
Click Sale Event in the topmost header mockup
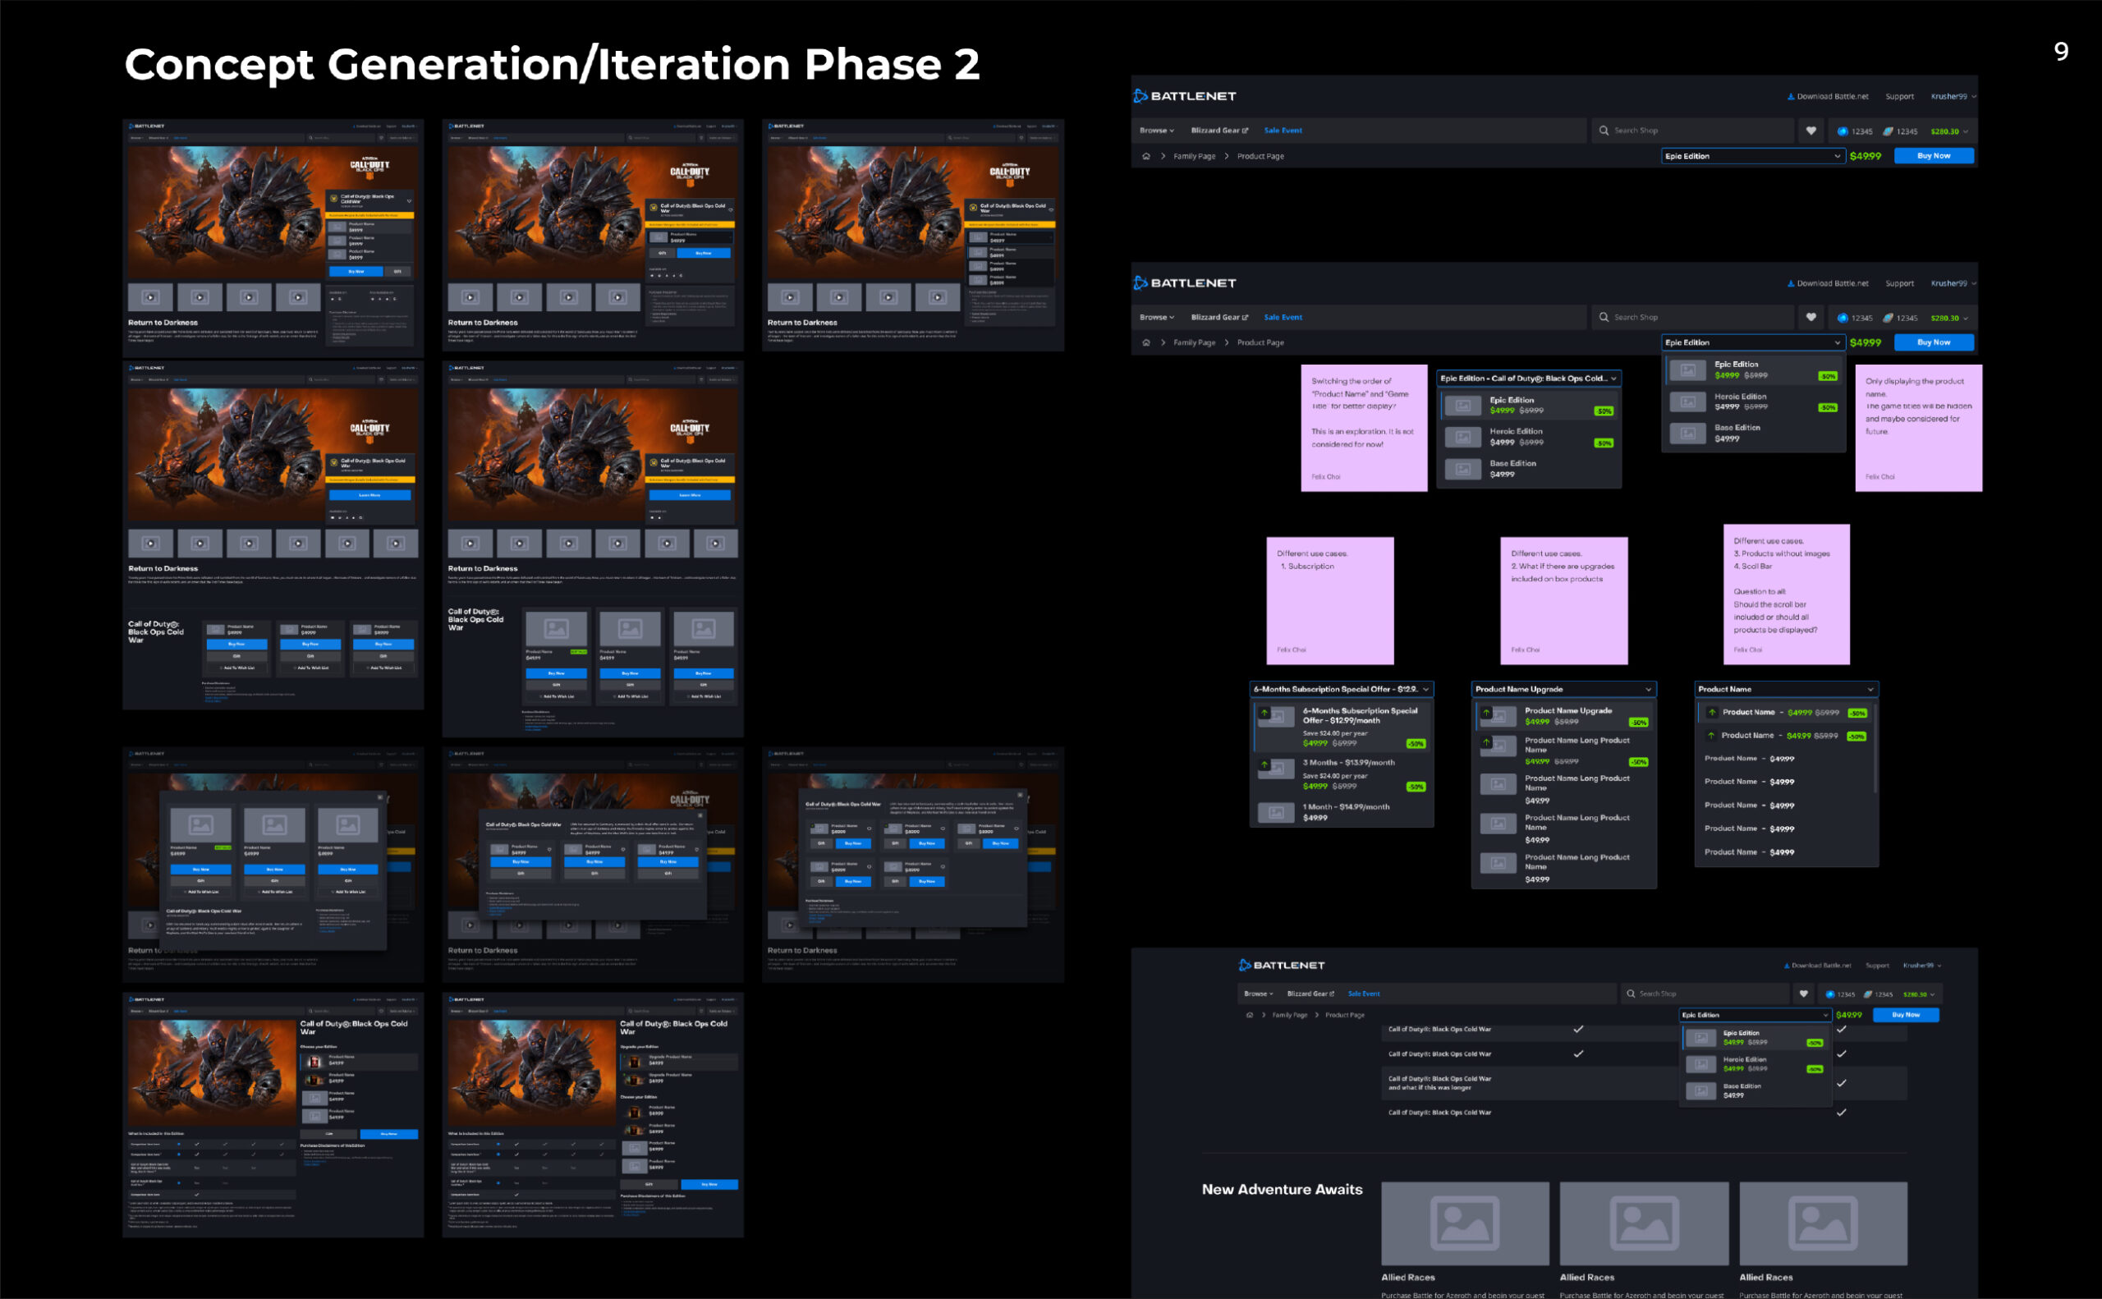coord(1283,131)
